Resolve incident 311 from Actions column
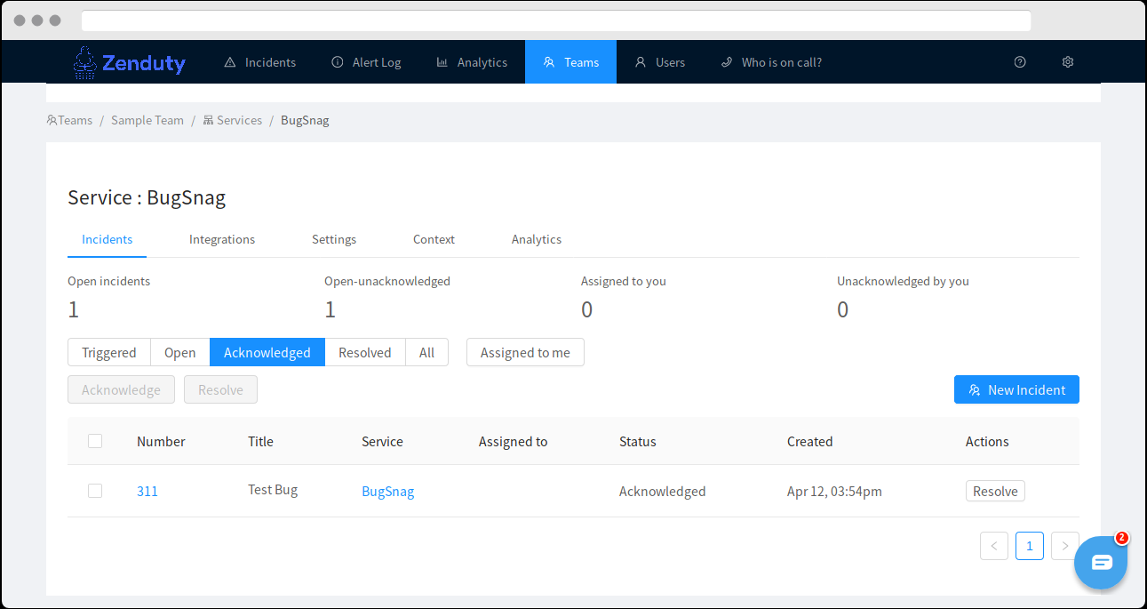The image size is (1147, 609). point(995,491)
